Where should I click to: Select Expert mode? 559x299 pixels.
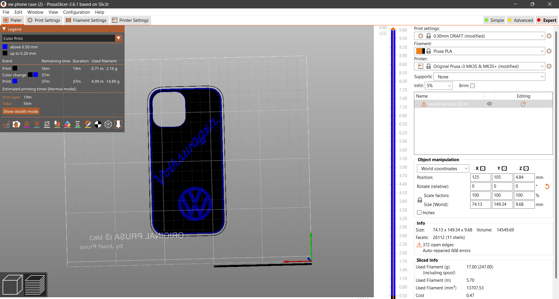(547, 20)
